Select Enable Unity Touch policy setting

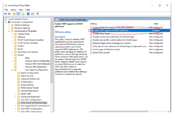click(101, 34)
